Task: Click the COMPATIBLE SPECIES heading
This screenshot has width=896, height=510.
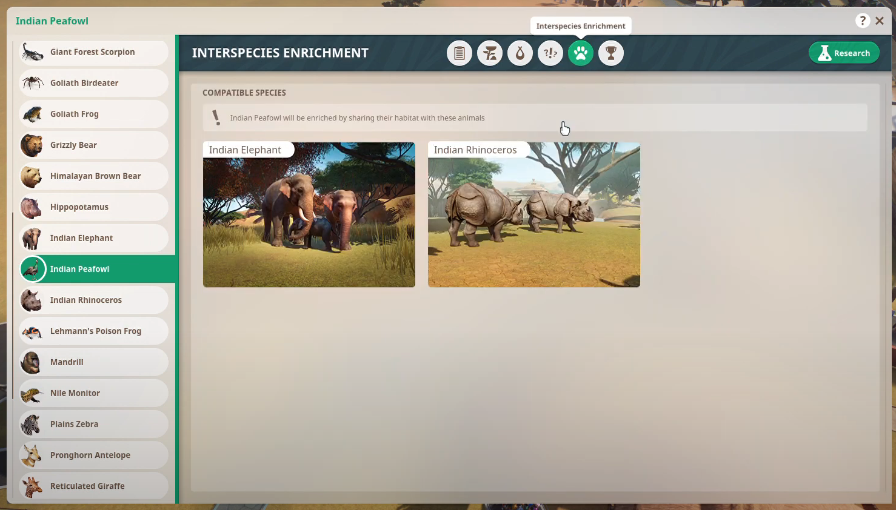Action: [244, 93]
